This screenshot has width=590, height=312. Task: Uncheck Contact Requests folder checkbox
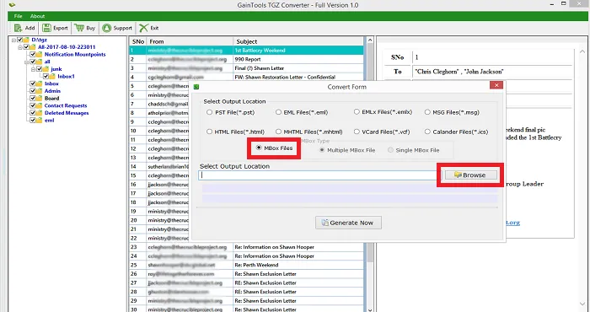pos(33,105)
